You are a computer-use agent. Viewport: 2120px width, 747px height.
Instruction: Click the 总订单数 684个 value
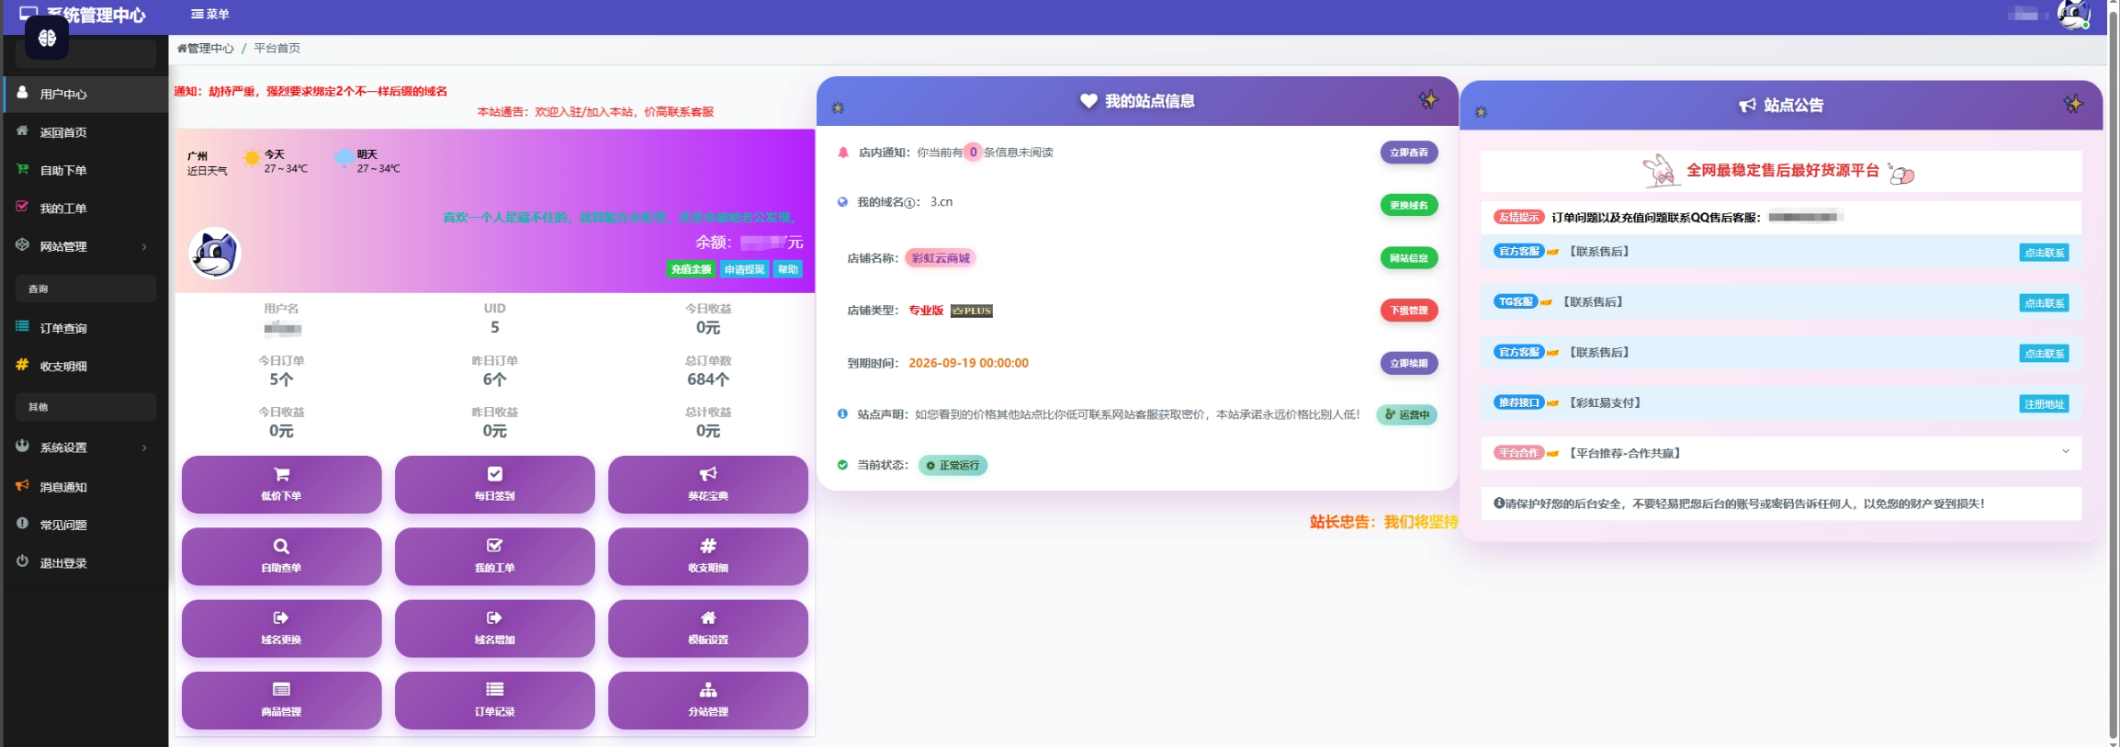tap(707, 379)
